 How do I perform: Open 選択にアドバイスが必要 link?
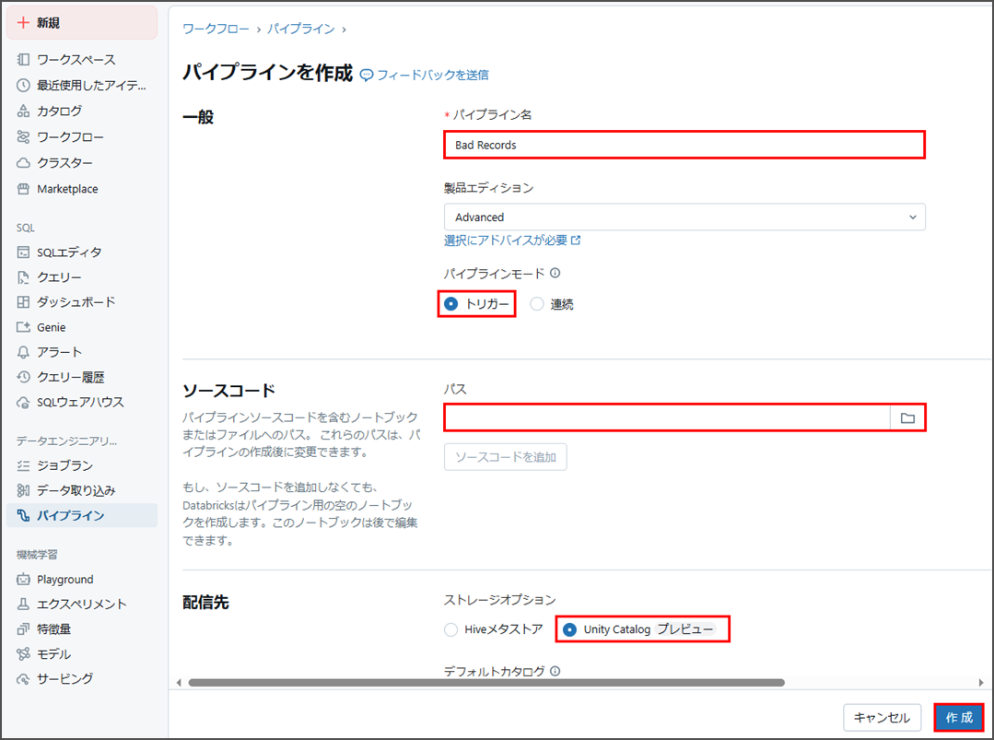pyautogui.click(x=512, y=241)
